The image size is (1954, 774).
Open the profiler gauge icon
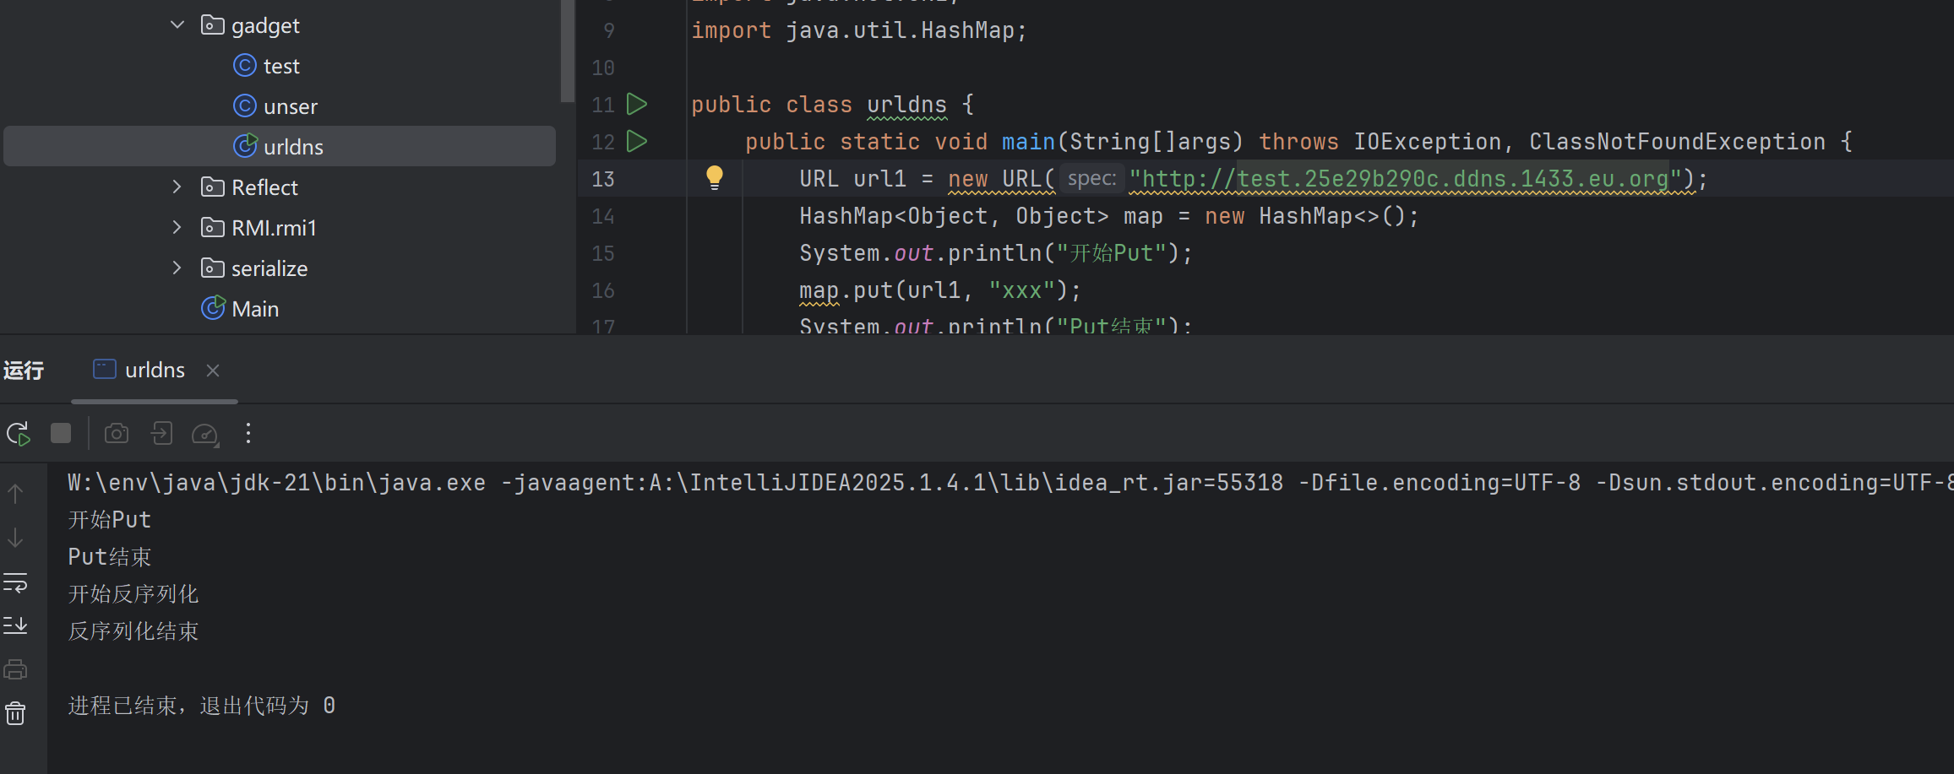205,434
